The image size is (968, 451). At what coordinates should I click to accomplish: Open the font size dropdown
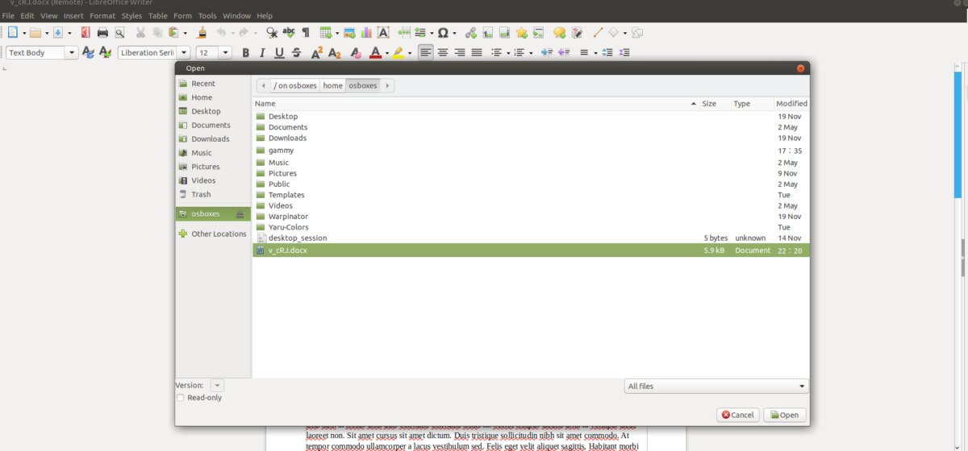(225, 53)
